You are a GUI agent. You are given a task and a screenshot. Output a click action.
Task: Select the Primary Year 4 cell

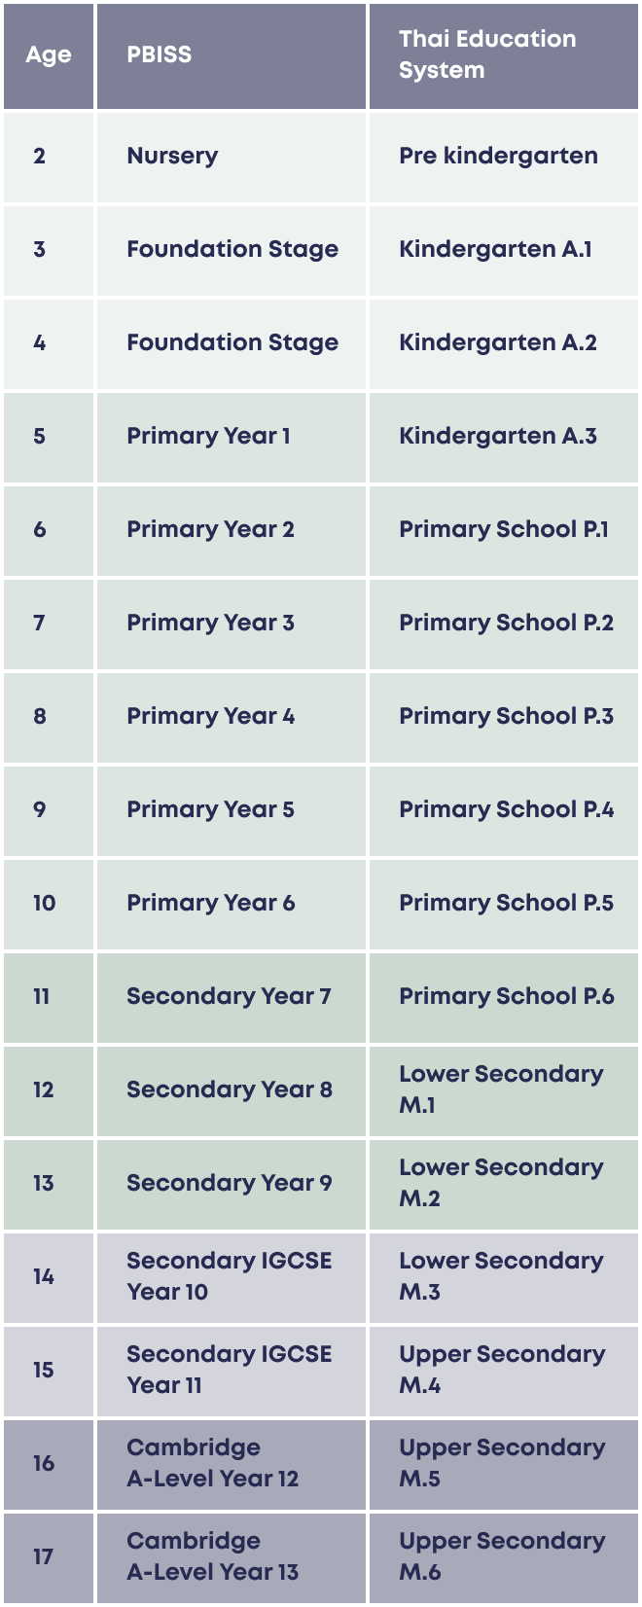[x=210, y=717]
